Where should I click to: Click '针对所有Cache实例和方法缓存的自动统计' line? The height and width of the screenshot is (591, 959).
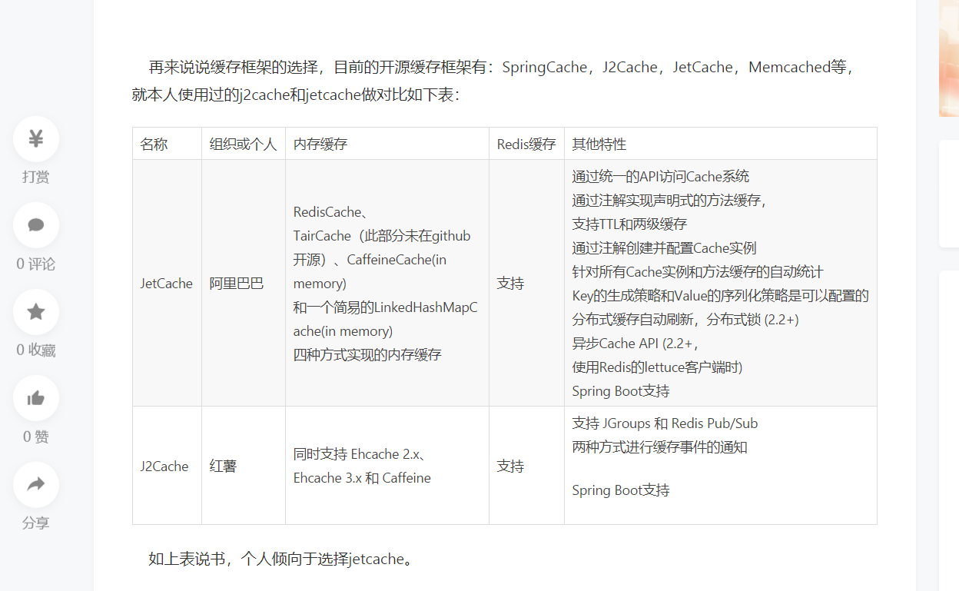click(699, 272)
